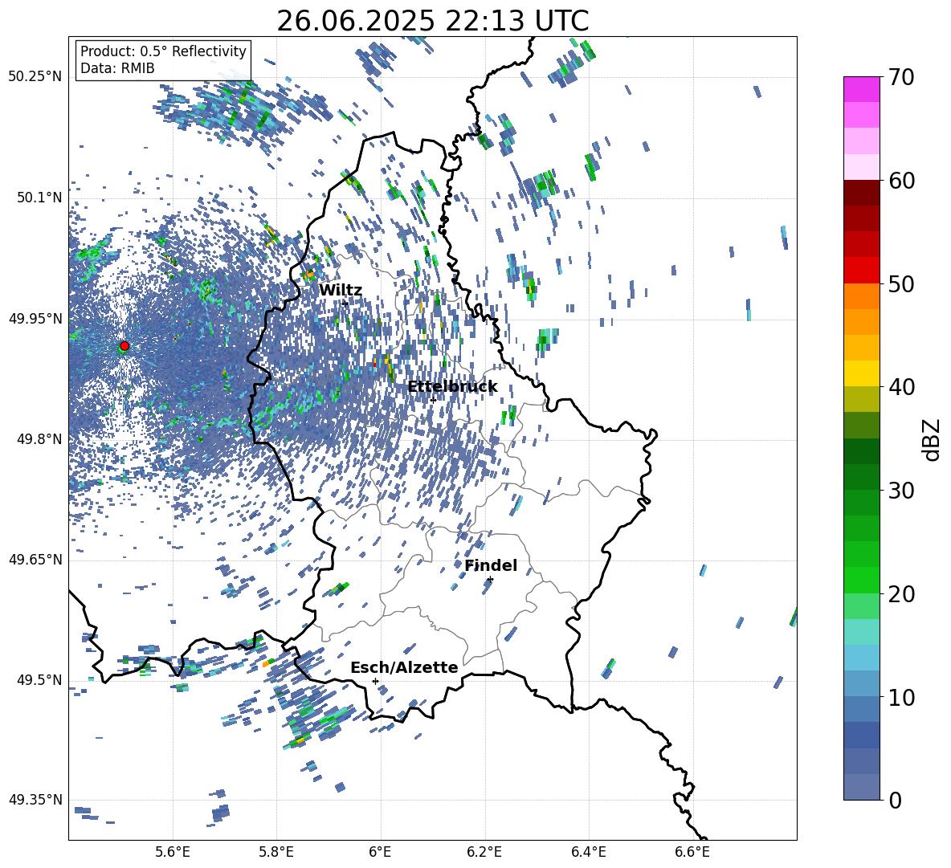Click the Wiltz station cross marker
The height and width of the screenshot is (868, 951).
(x=345, y=303)
